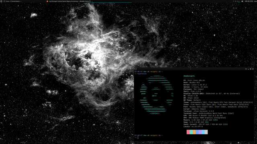Select the orange color block in fastfetch
The image size is (257, 144).
[194, 132]
